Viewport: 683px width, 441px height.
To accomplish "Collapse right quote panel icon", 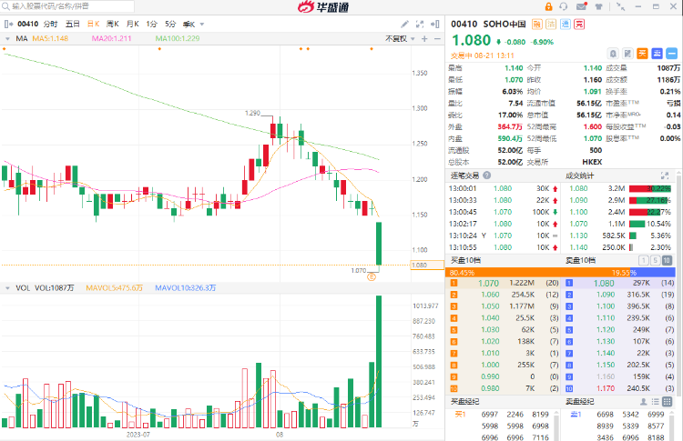I will point(434,24).
